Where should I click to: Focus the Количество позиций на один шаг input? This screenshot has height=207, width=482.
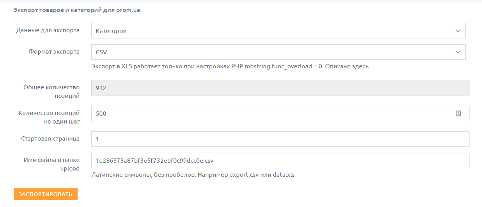(x=273, y=113)
